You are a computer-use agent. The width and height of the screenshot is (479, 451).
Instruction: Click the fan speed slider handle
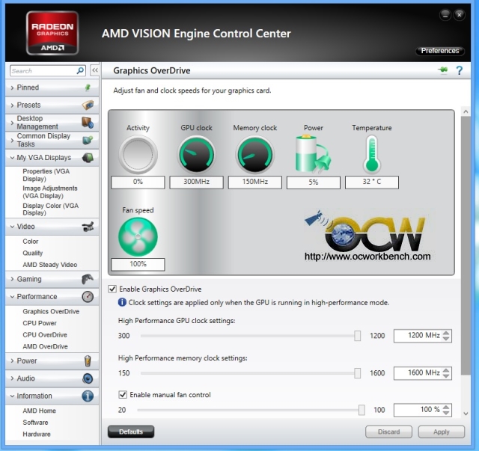[x=361, y=410]
